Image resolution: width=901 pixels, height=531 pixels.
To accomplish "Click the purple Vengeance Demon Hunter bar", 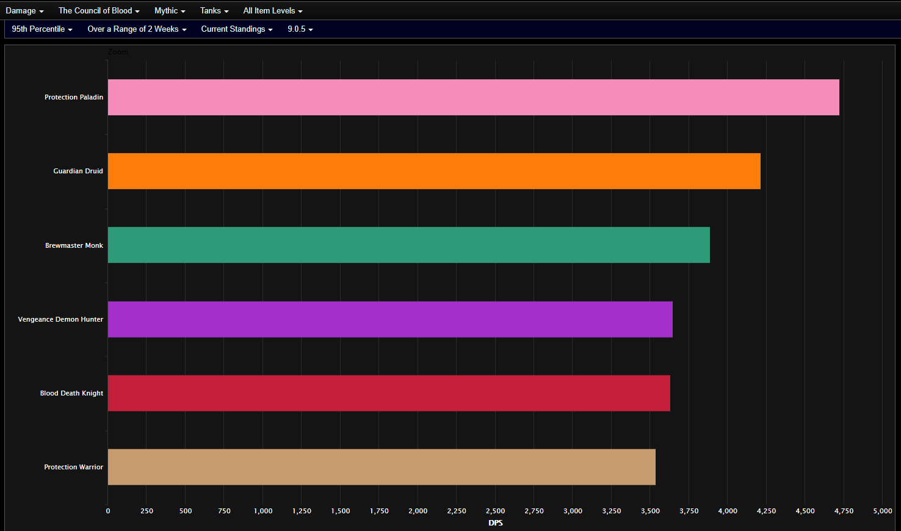I will [390, 319].
